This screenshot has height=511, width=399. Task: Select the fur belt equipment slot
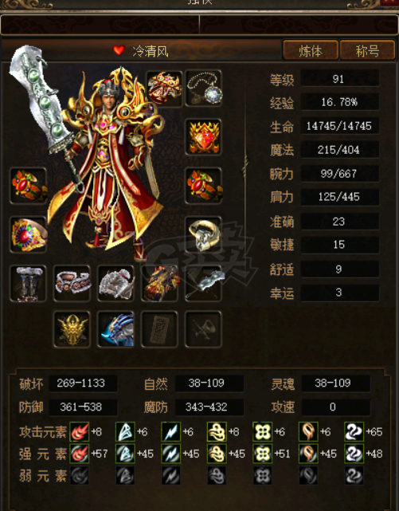tap(72, 283)
